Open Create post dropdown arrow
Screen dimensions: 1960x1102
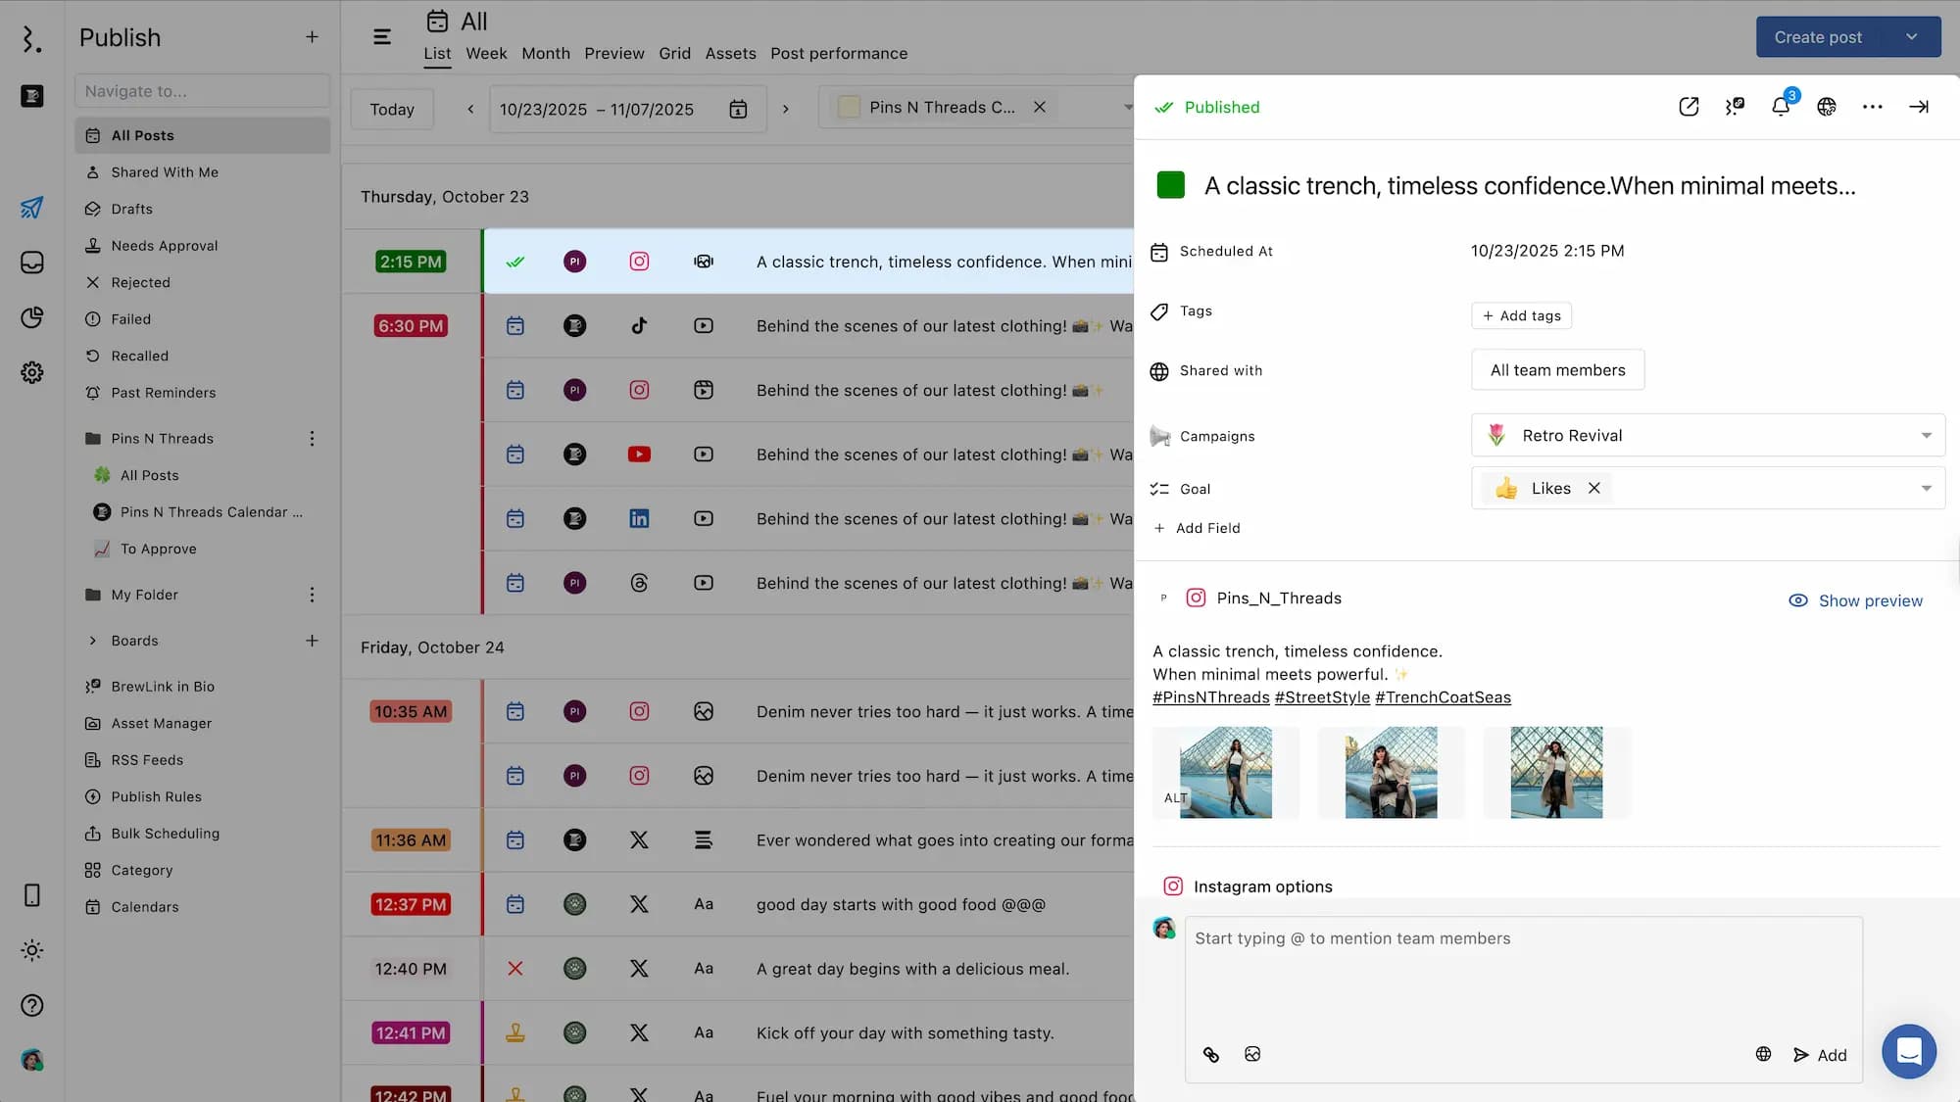tap(1911, 37)
